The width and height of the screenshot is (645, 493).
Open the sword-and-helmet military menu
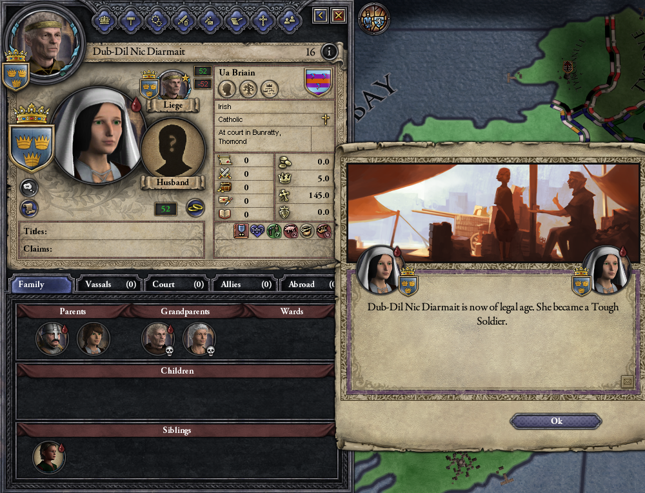[183, 20]
